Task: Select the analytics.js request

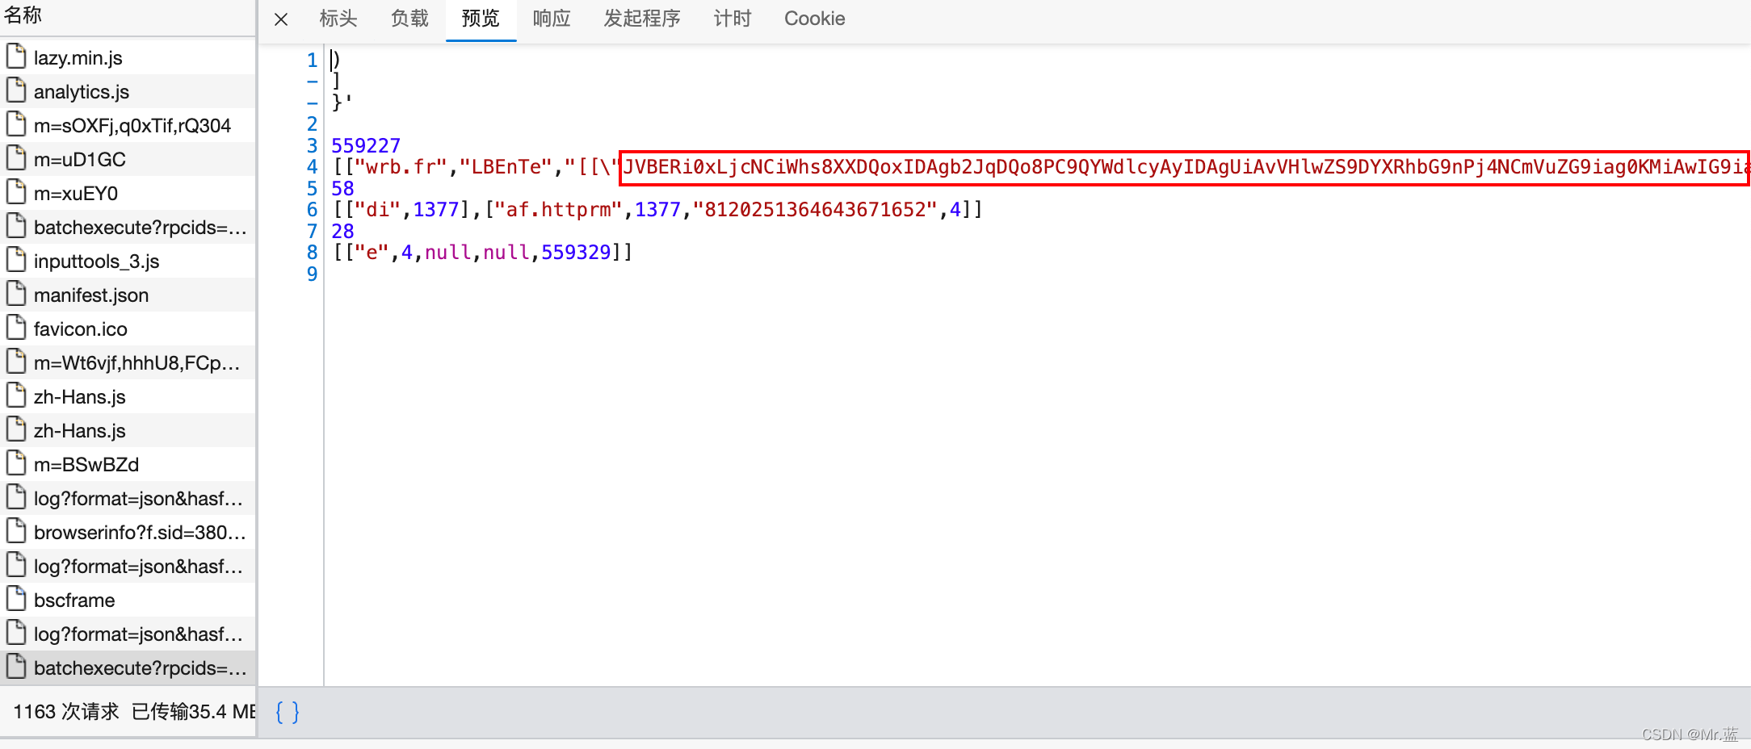Action: tap(128, 91)
